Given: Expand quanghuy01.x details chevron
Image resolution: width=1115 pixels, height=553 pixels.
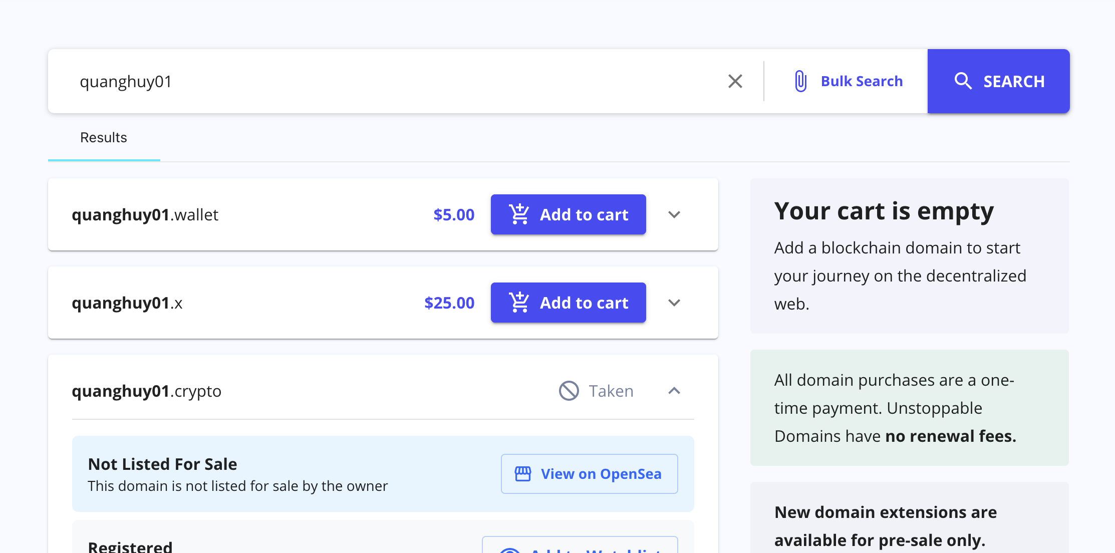Looking at the screenshot, I should pyautogui.click(x=674, y=303).
